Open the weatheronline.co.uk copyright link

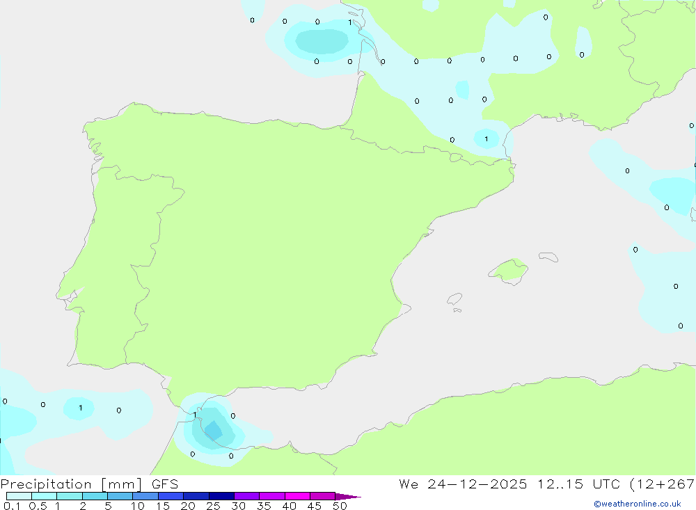click(638, 504)
